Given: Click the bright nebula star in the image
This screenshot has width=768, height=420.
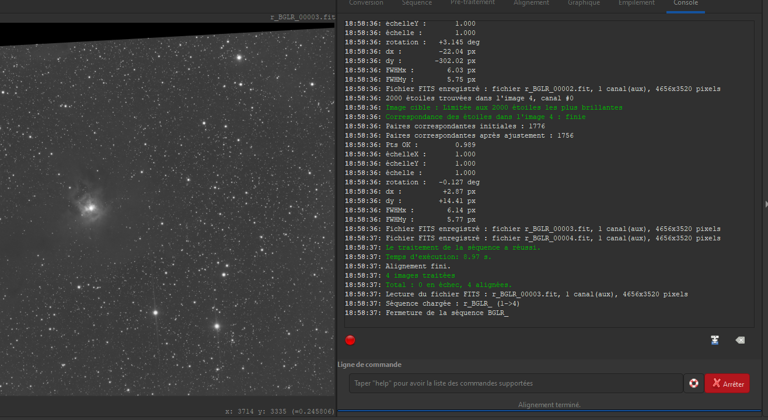Looking at the screenshot, I should click(90, 207).
